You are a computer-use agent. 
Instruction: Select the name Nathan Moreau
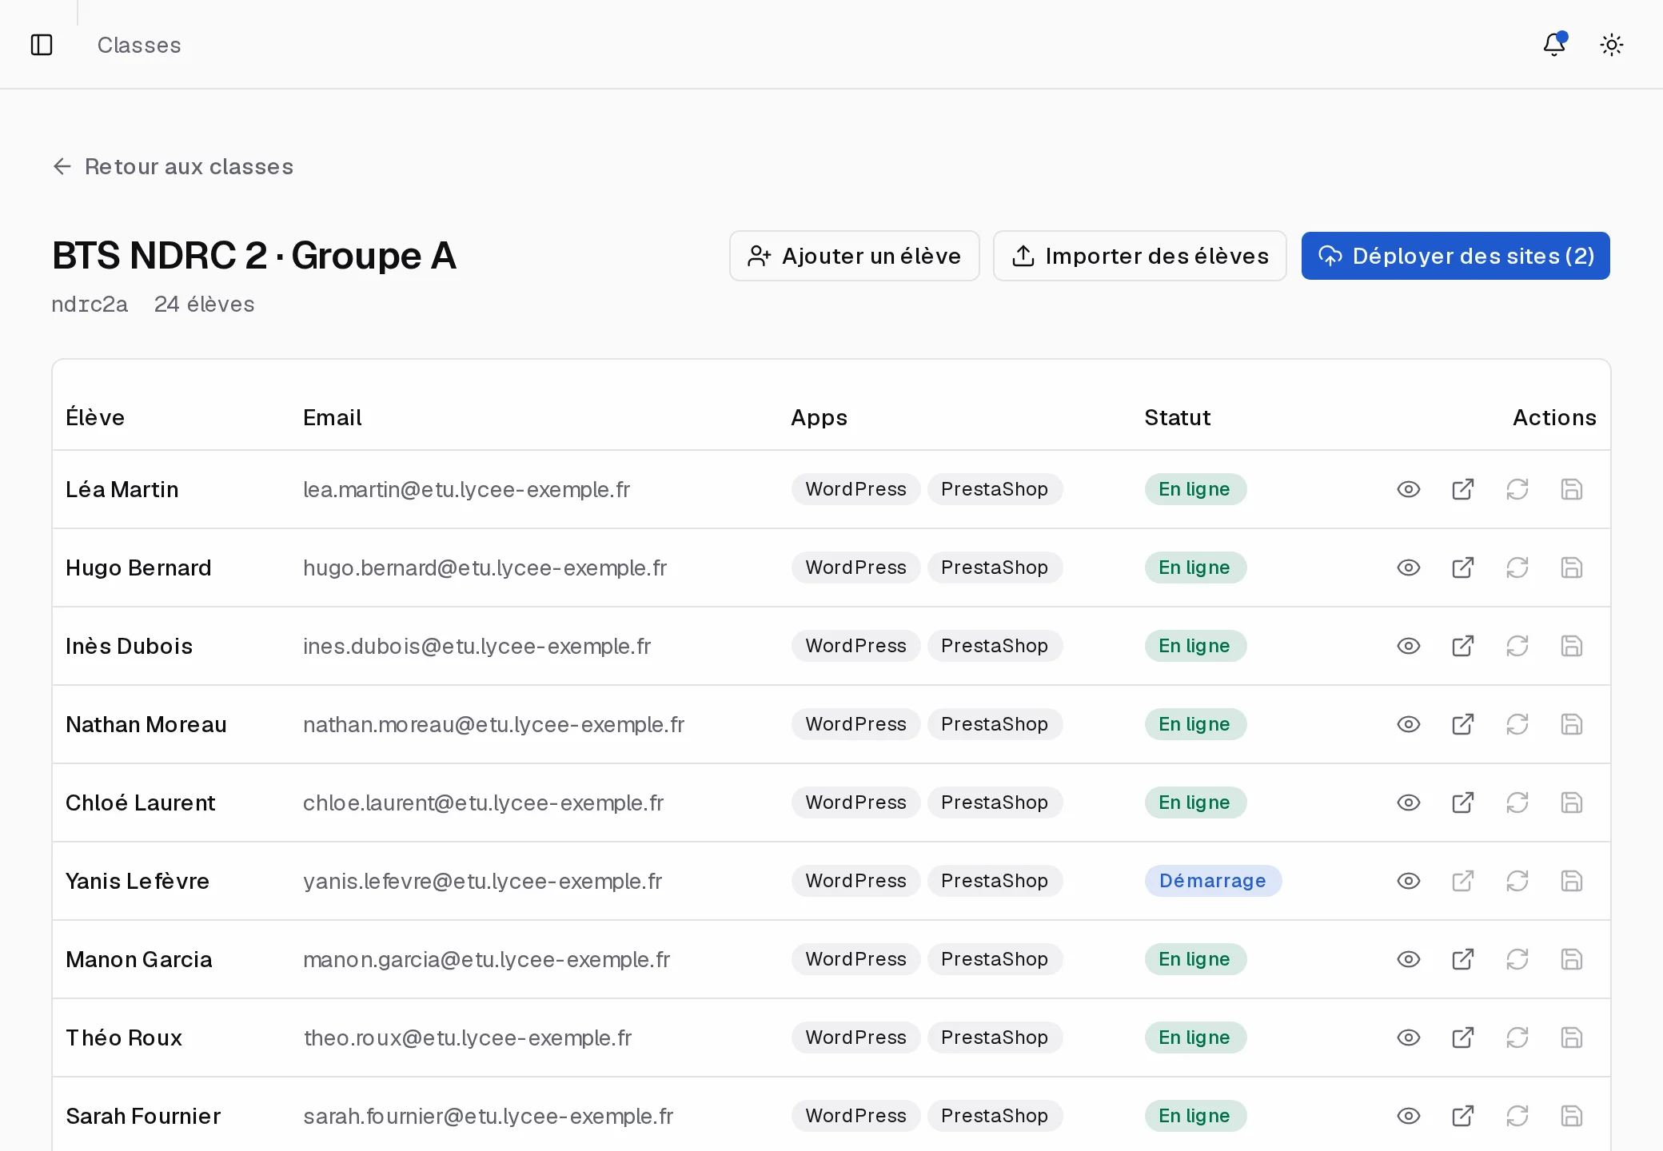[146, 724]
